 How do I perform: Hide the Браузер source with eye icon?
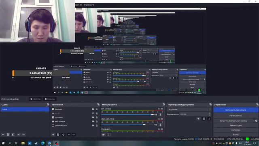click(x=93, y=109)
